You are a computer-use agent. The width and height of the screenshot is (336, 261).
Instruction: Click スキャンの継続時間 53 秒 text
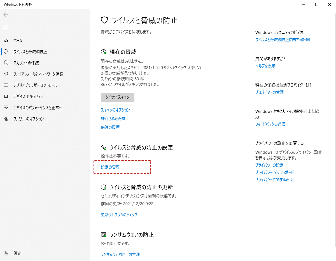(123, 79)
